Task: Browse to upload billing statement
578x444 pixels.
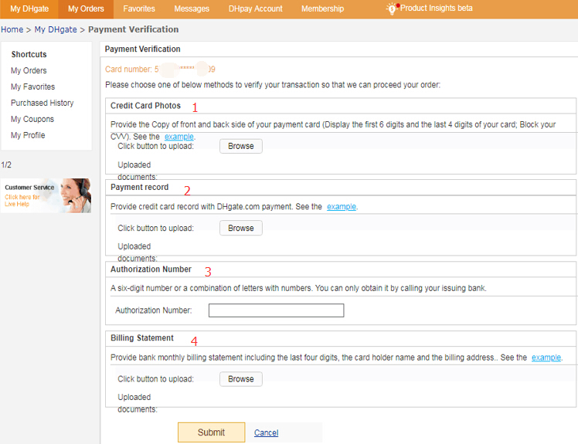Action: tap(241, 379)
